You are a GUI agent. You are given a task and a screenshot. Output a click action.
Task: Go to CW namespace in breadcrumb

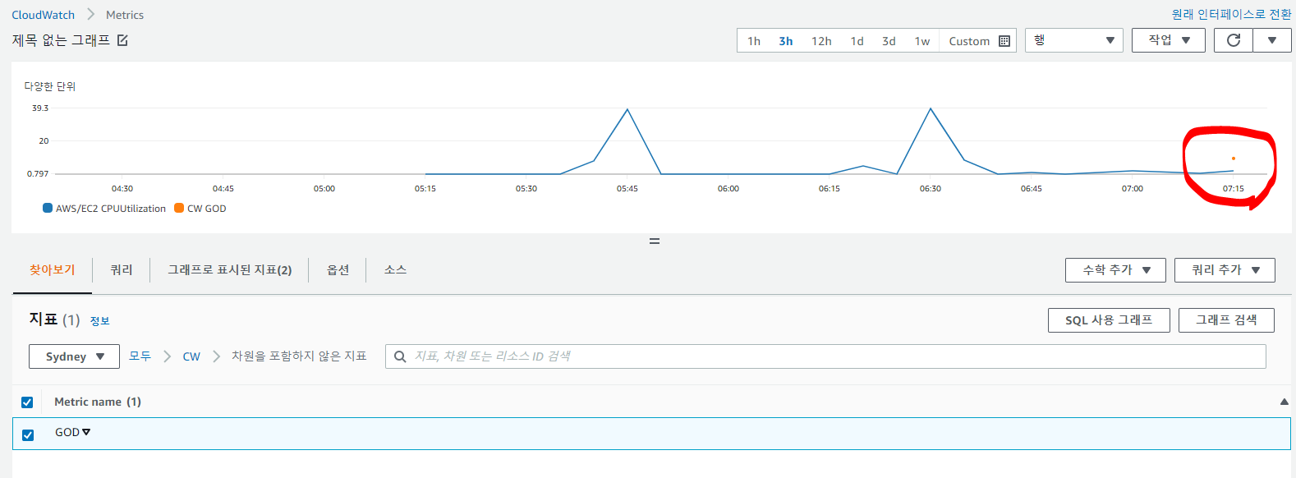click(x=191, y=356)
